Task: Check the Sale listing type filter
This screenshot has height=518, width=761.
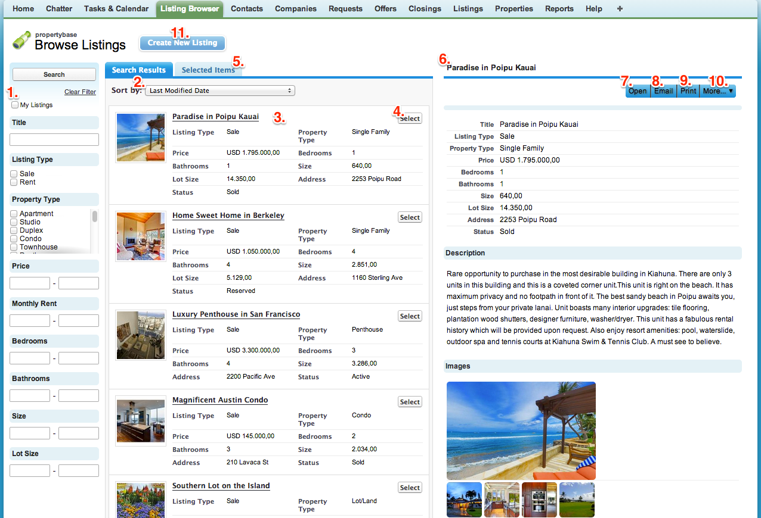Action: pos(14,173)
